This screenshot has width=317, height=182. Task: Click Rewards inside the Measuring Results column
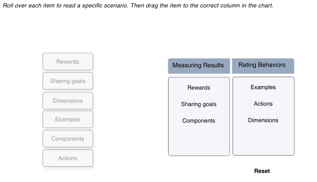pyautogui.click(x=198, y=88)
